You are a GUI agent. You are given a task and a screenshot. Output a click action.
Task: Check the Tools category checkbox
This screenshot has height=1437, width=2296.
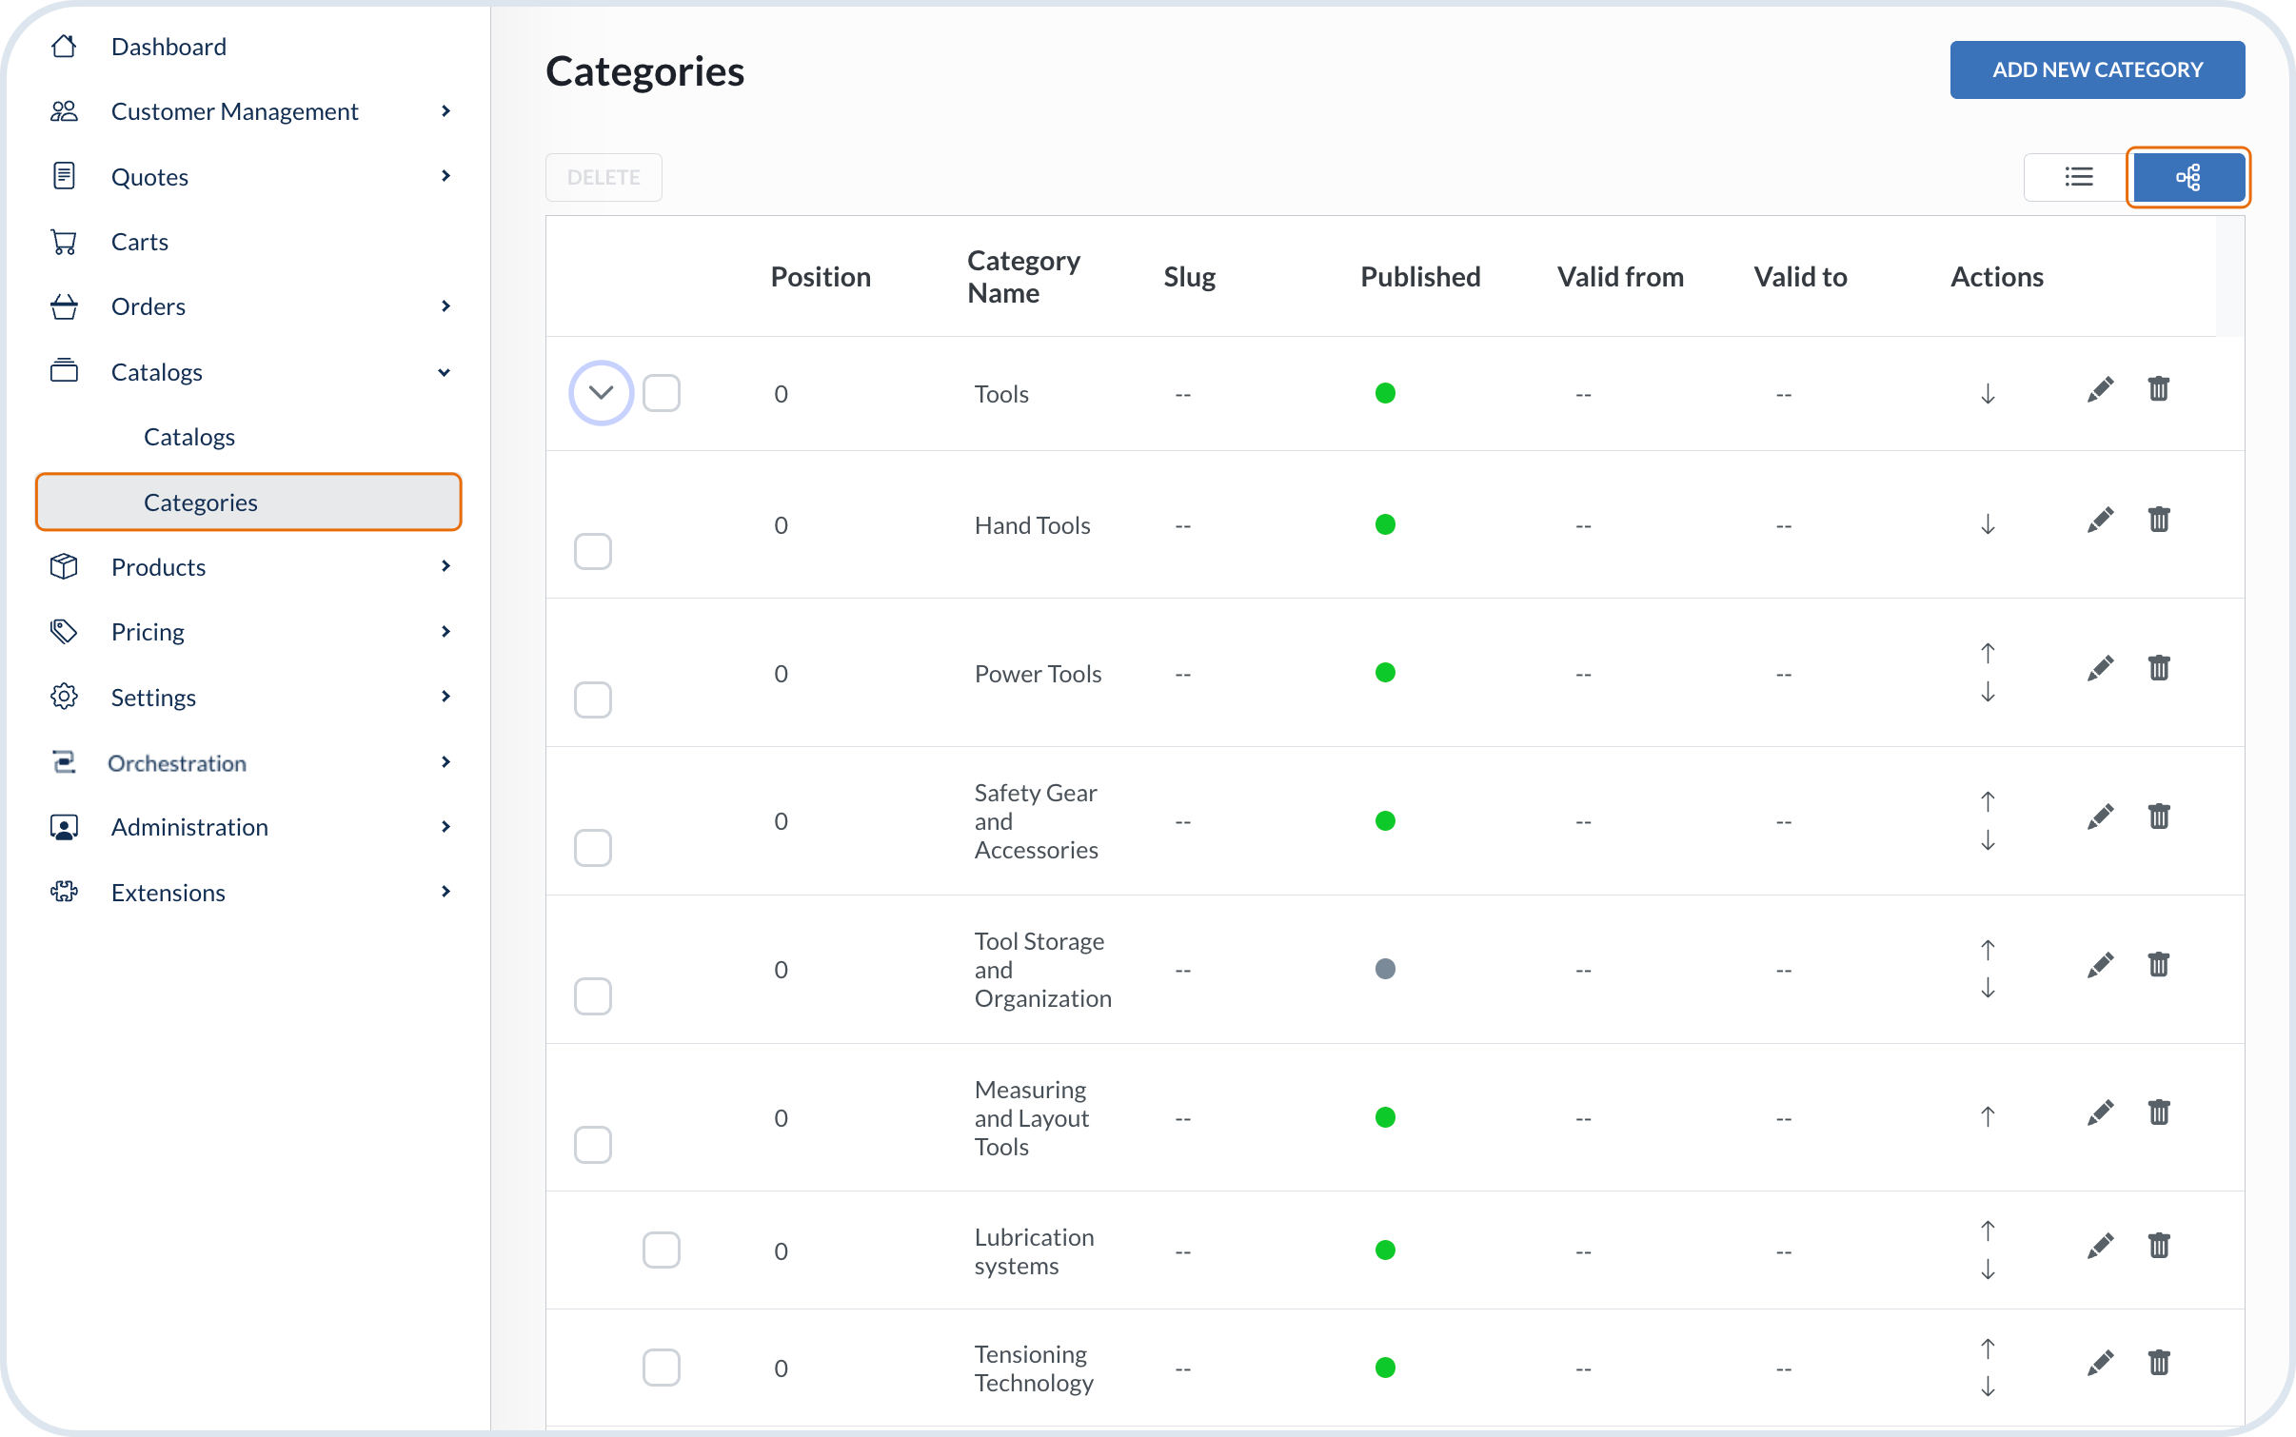[x=661, y=393]
